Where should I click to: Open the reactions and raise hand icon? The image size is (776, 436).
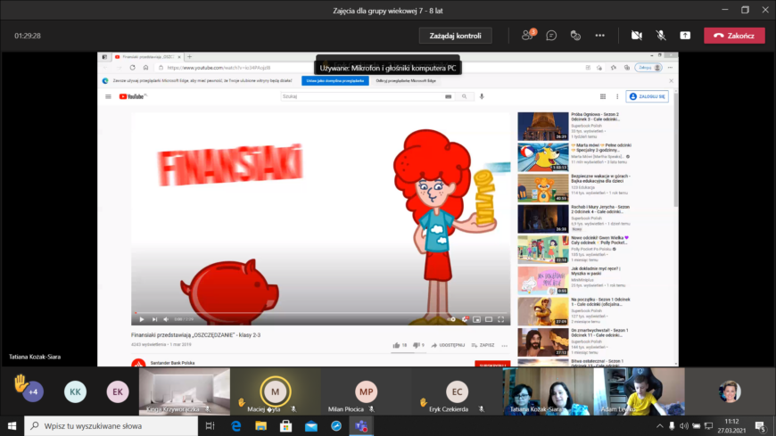pos(575,36)
